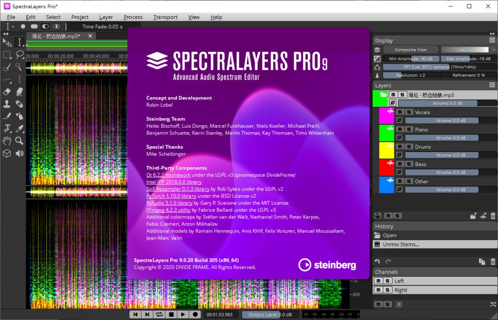Viewport: 498px width, 320px height.
Task: Open the Display panel options menu
Action: point(492,40)
